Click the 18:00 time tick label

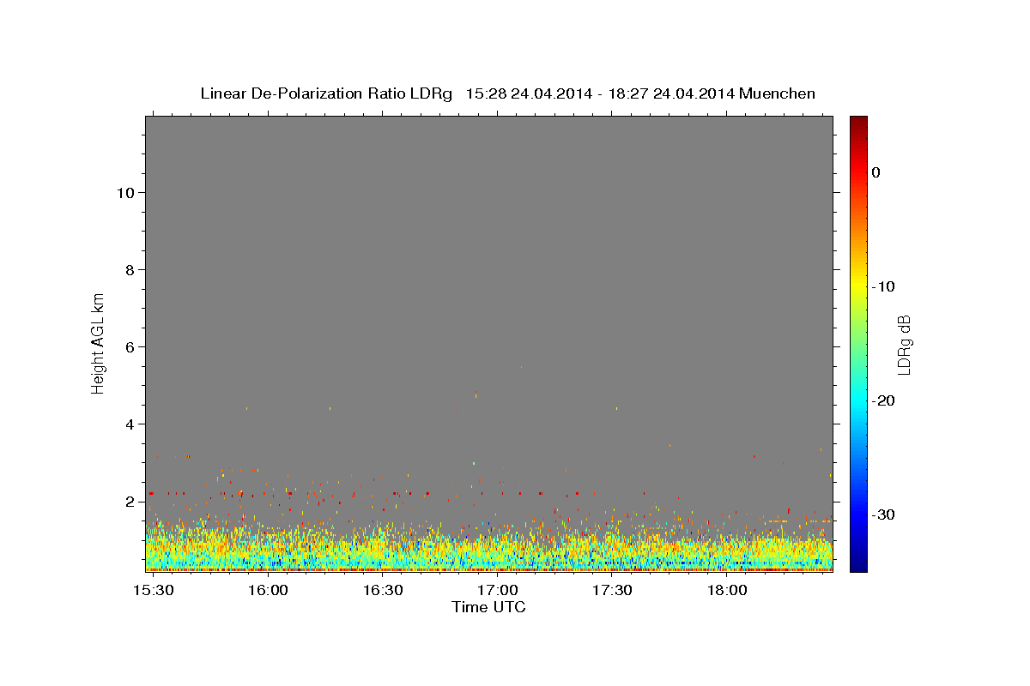tap(726, 591)
